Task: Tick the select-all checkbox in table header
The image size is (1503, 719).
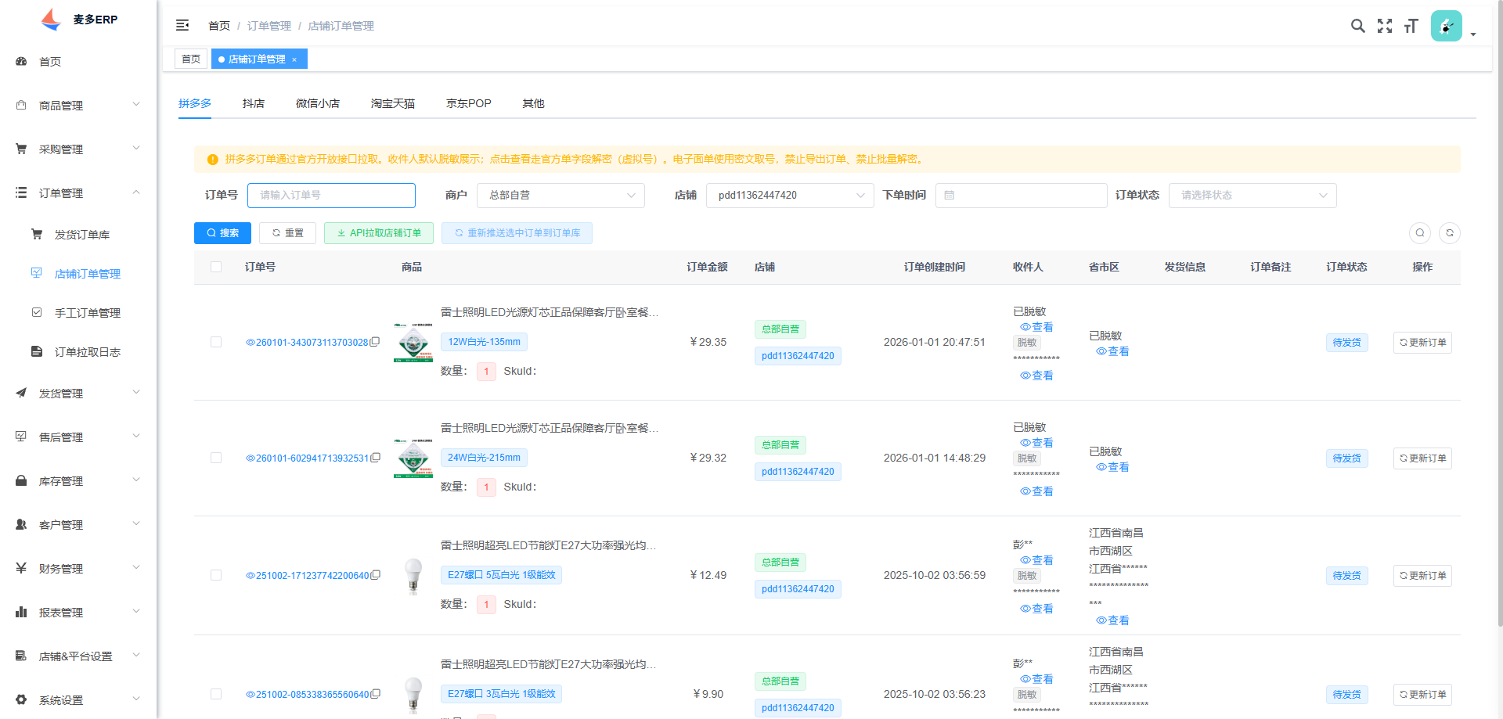Action: click(216, 267)
